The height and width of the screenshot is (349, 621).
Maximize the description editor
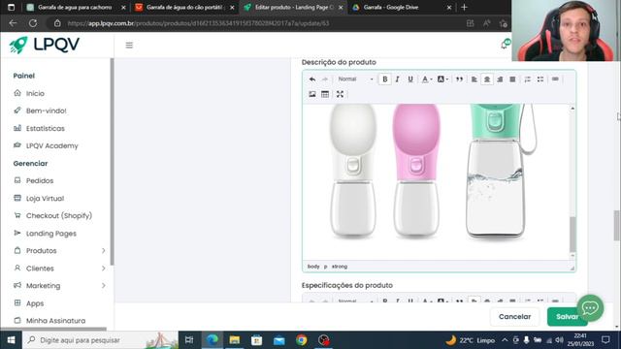[340, 94]
